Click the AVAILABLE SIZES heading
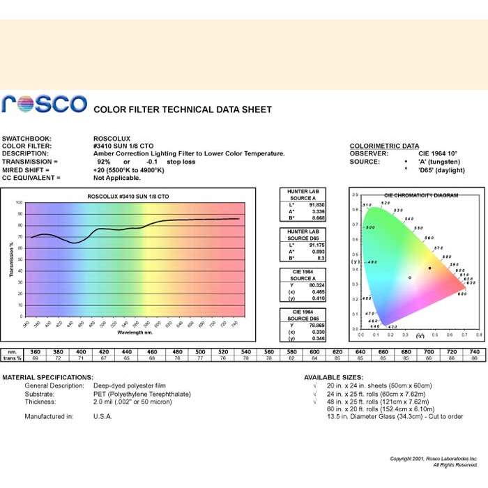Viewport: 488px width, 488px height. [x=333, y=378]
